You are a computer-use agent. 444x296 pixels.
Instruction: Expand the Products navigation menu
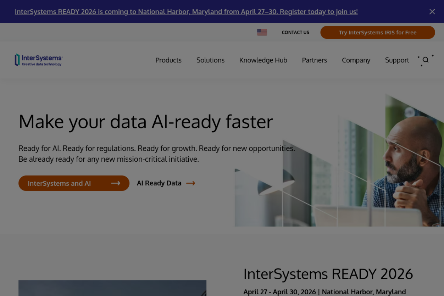click(168, 60)
